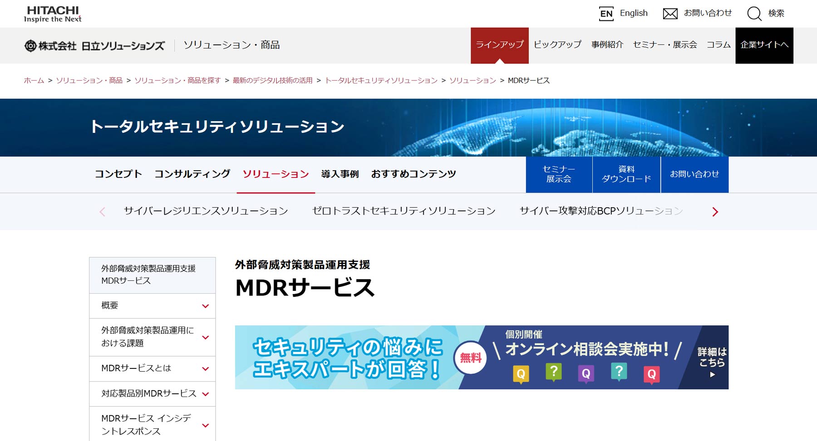Image resolution: width=817 pixels, height=441 pixels.
Task: Open おすすめコンテンツ tab
Action: 413,174
